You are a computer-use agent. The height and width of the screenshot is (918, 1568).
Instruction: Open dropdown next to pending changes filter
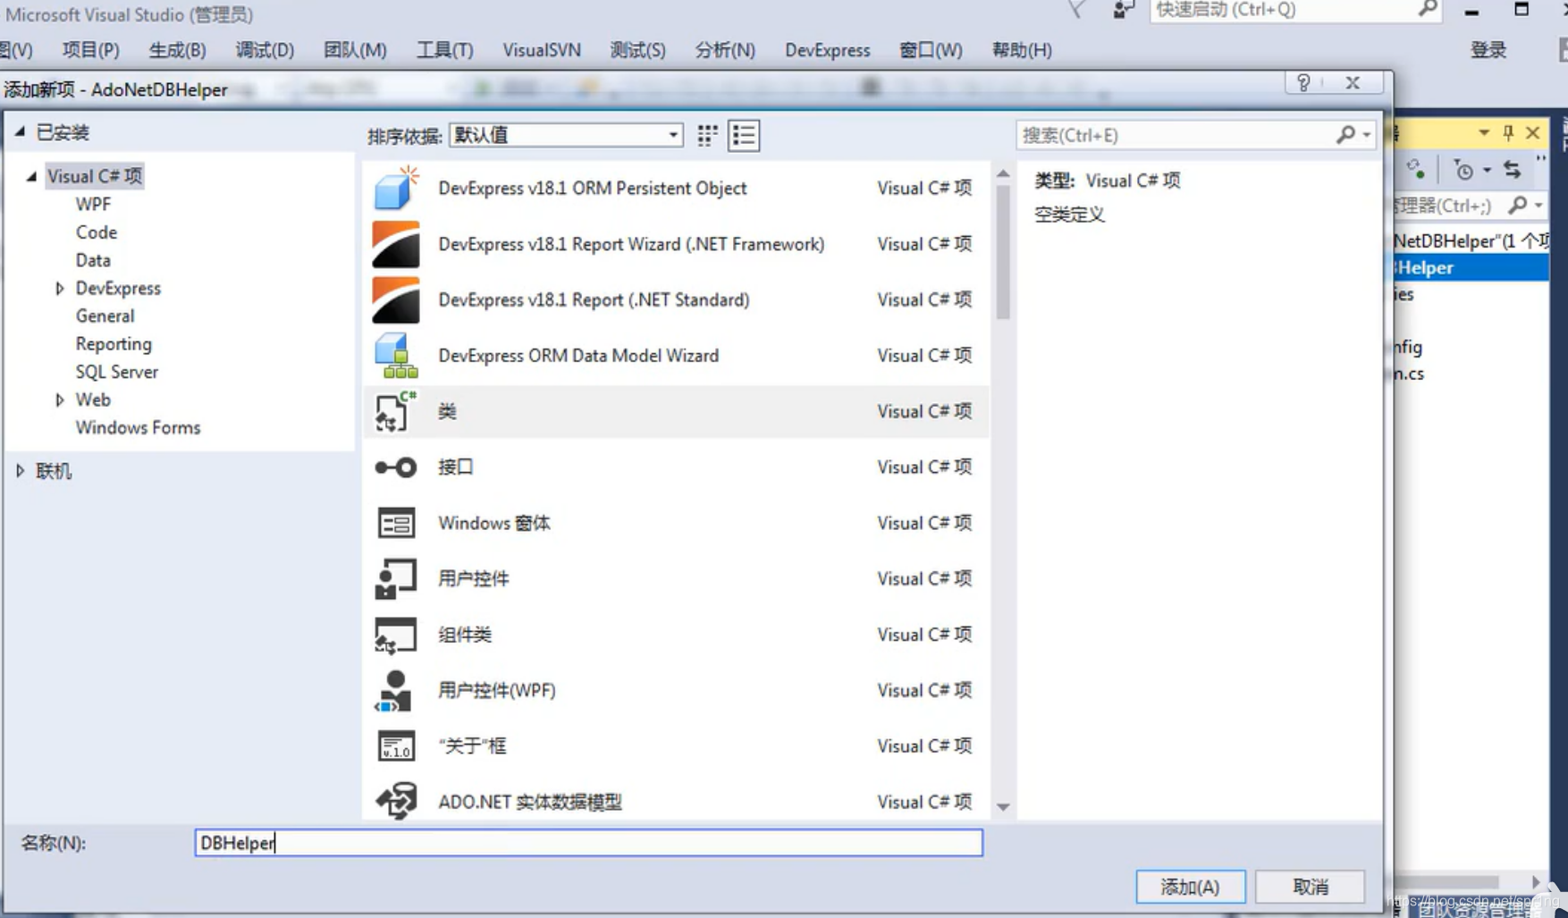pos(1488,170)
